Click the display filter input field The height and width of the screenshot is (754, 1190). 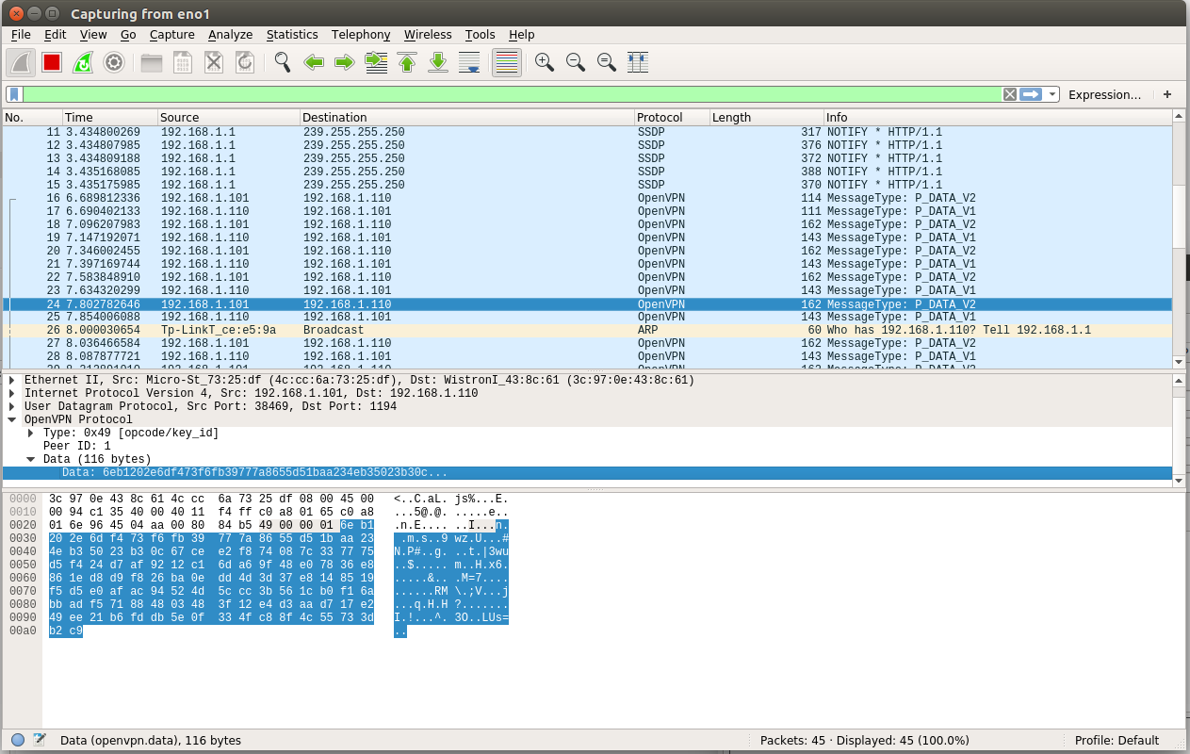(509, 94)
